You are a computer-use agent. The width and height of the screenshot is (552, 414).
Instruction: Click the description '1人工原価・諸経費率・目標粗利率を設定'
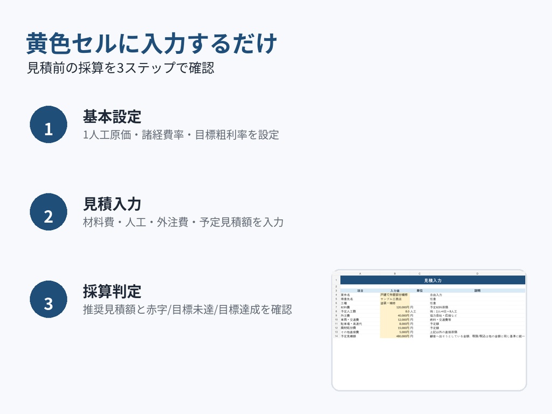click(x=181, y=135)
